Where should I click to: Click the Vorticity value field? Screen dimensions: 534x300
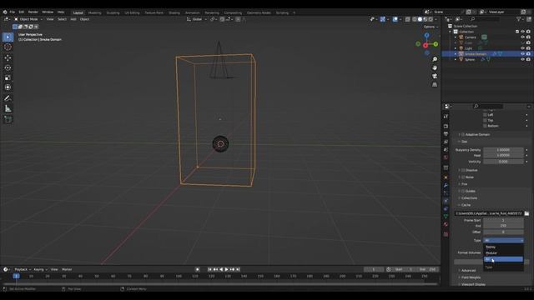tap(503, 162)
